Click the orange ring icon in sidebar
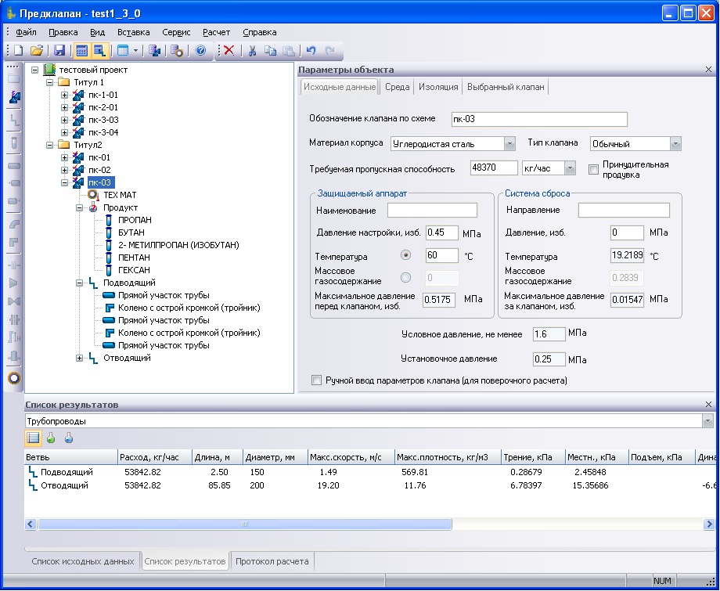720x591 pixels. [x=14, y=378]
